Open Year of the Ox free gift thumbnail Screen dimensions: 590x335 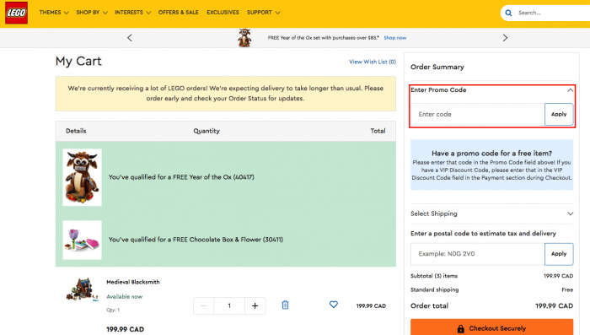[x=82, y=177]
